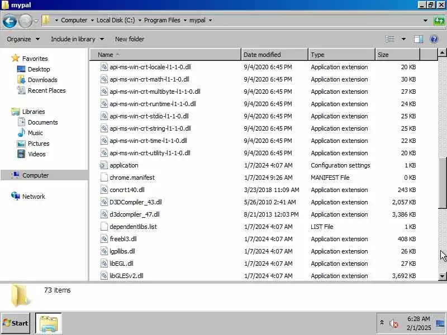The height and width of the screenshot is (335, 447).
Task: Click Program Files in breadcrumb path
Action: point(162,20)
